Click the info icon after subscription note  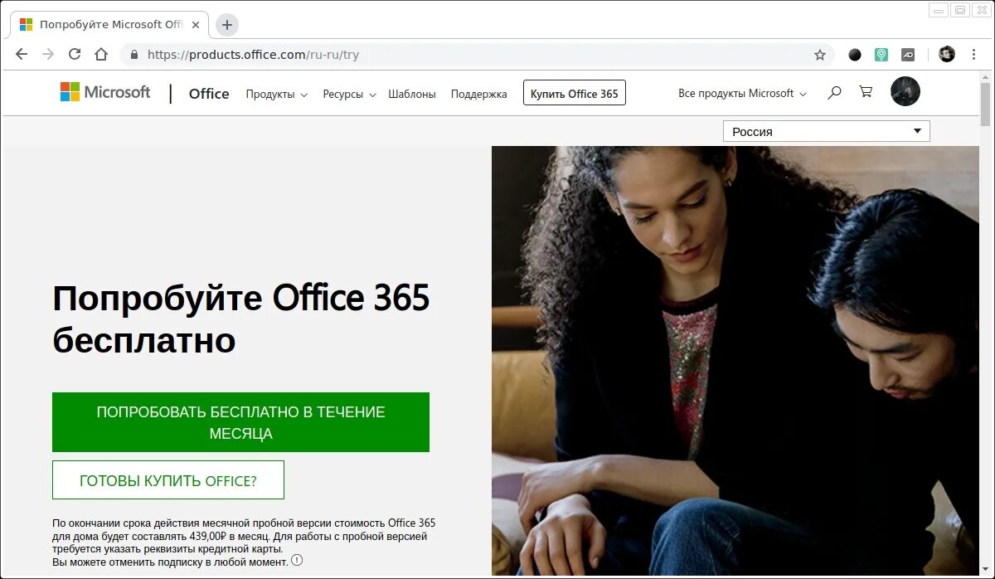pos(297,560)
